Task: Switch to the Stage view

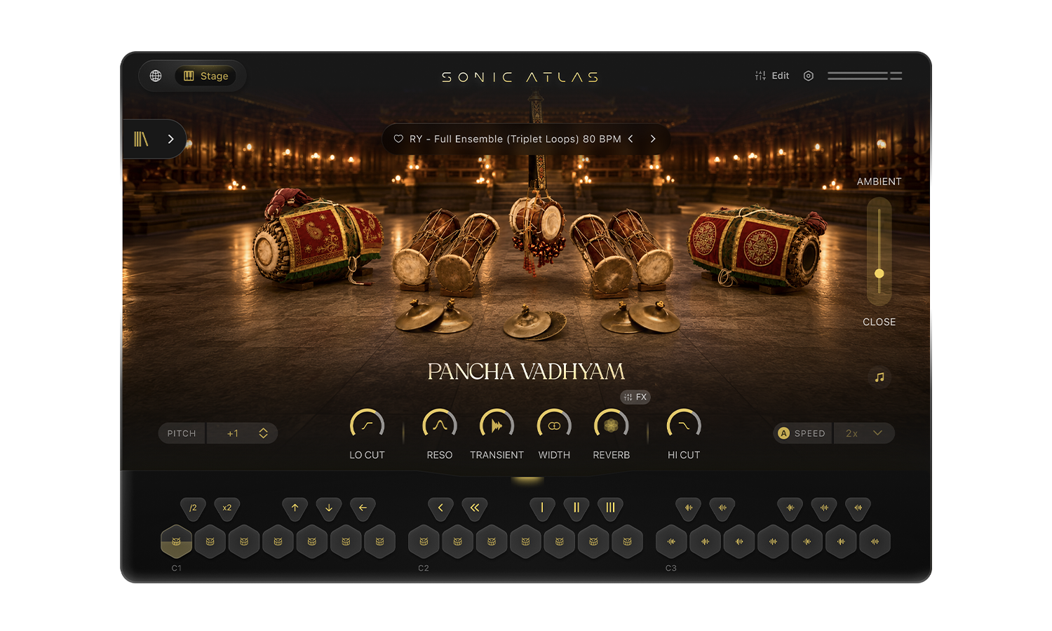Action: 205,76
